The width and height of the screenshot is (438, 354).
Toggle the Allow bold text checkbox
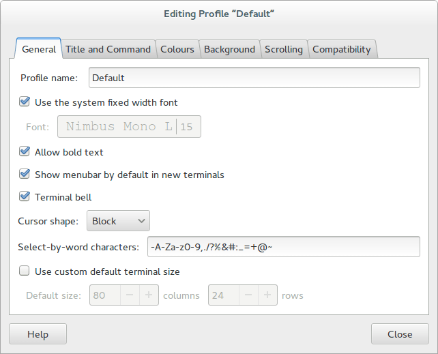(25, 152)
